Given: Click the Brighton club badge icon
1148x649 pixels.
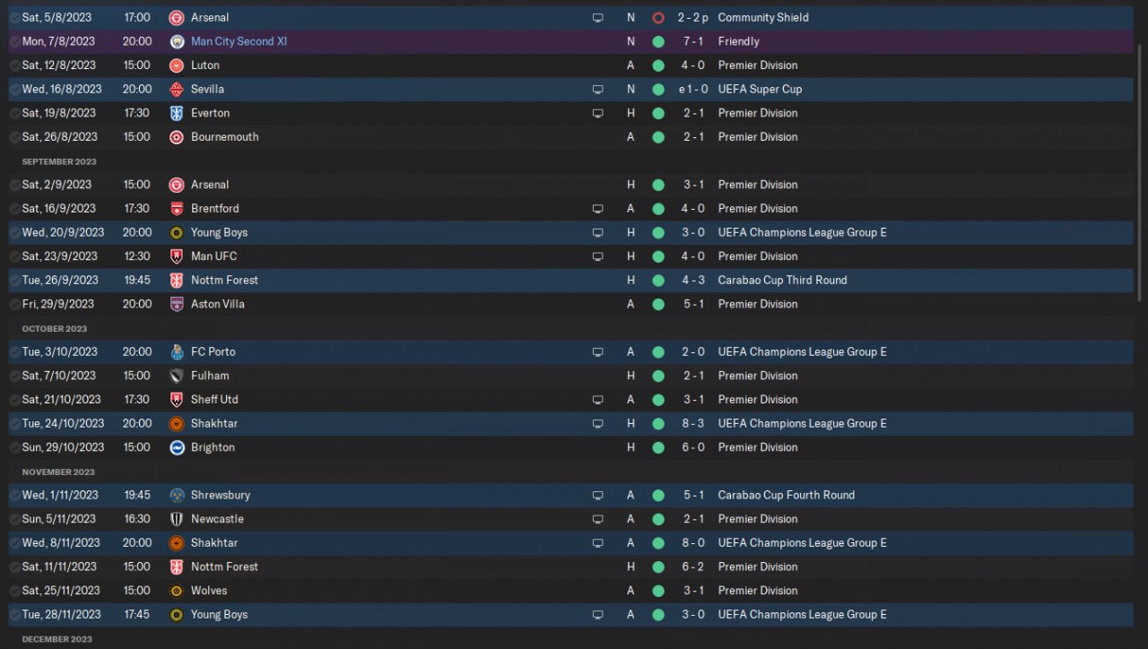Looking at the screenshot, I should tap(177, 447).
